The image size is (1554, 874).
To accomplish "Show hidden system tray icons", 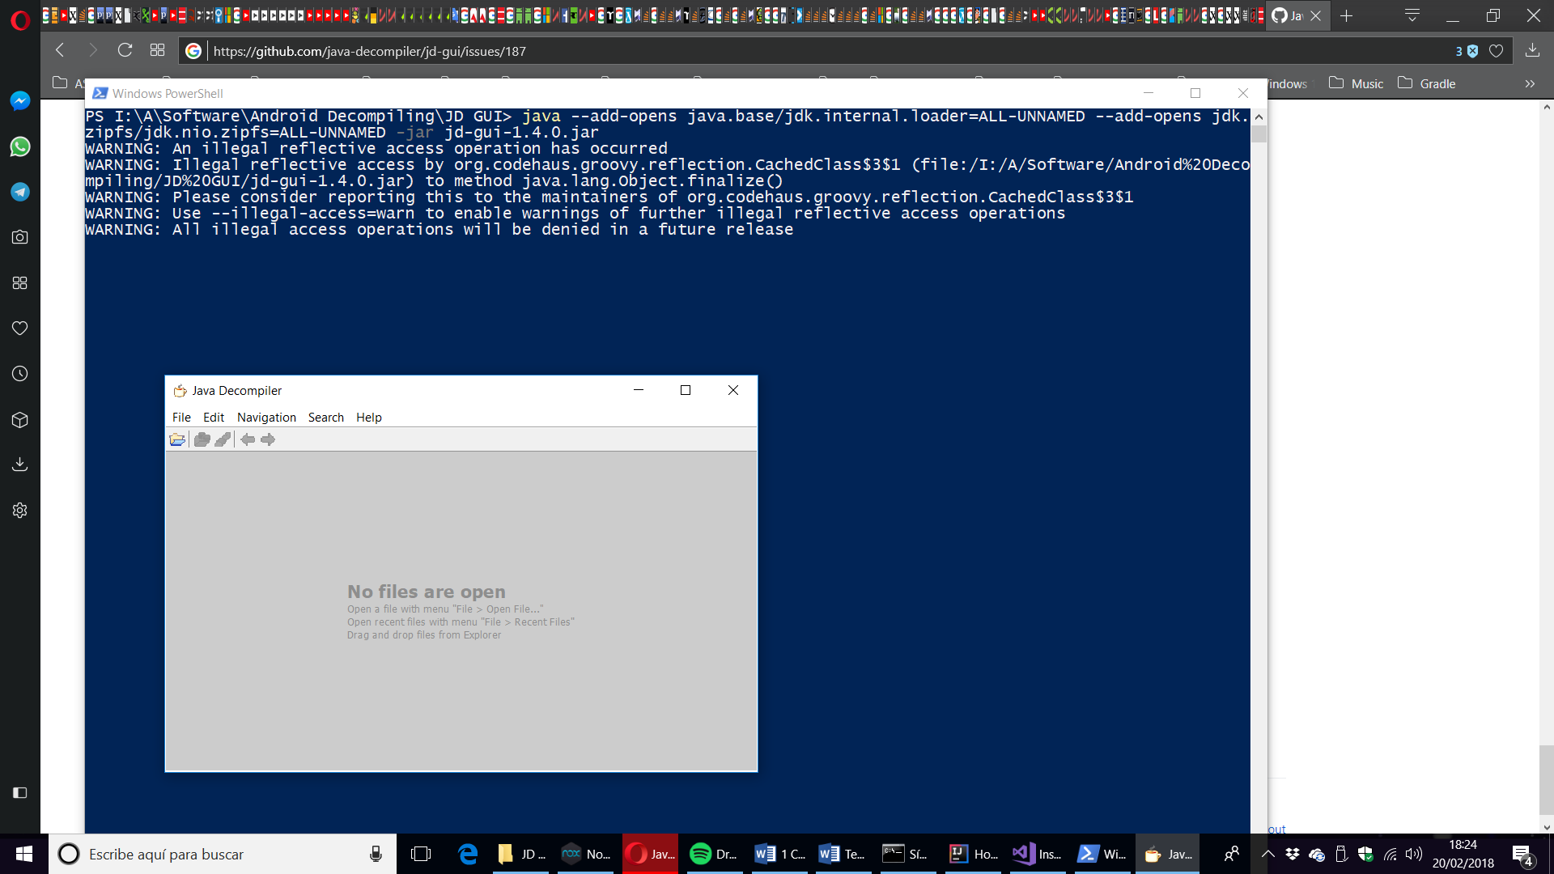I will (1268, 854).
